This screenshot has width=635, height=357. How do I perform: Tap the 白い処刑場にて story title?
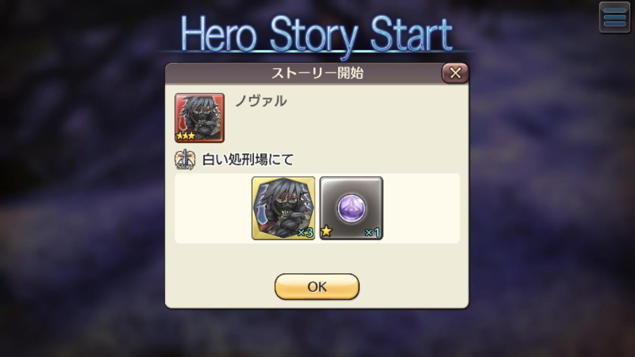[248, 160]
